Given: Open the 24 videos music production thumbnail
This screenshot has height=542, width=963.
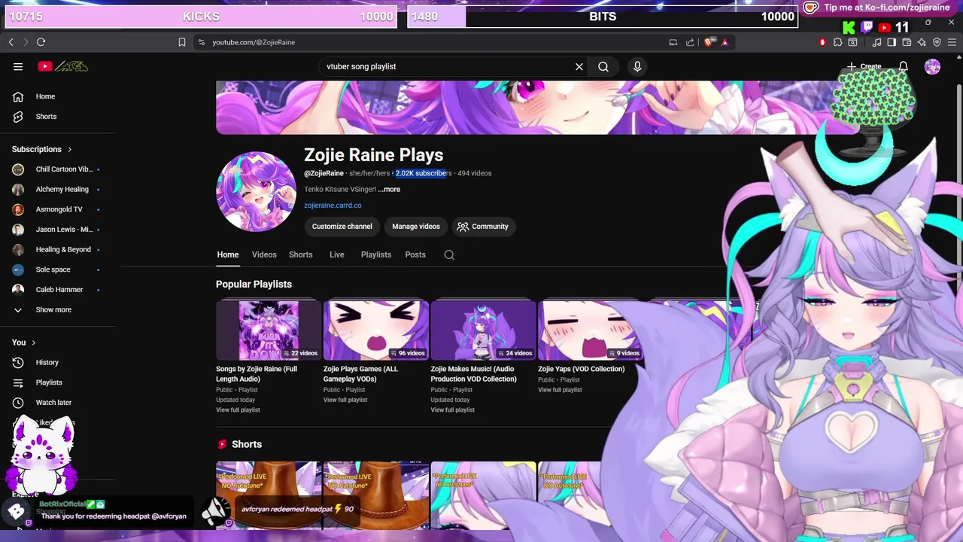Looking at the screenshot, I should tap(483, 330).
